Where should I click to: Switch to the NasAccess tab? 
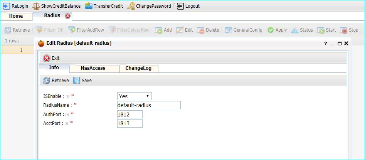(x=93, y=68)
